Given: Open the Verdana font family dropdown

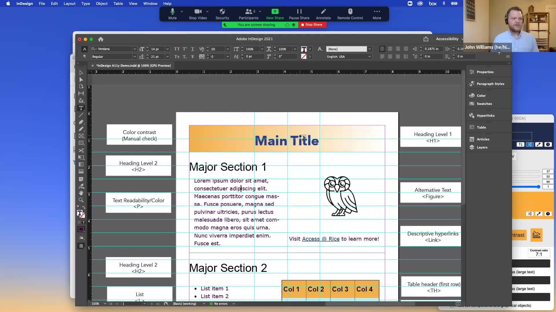Looking at the screenshot, I should [x=134, y=49].
